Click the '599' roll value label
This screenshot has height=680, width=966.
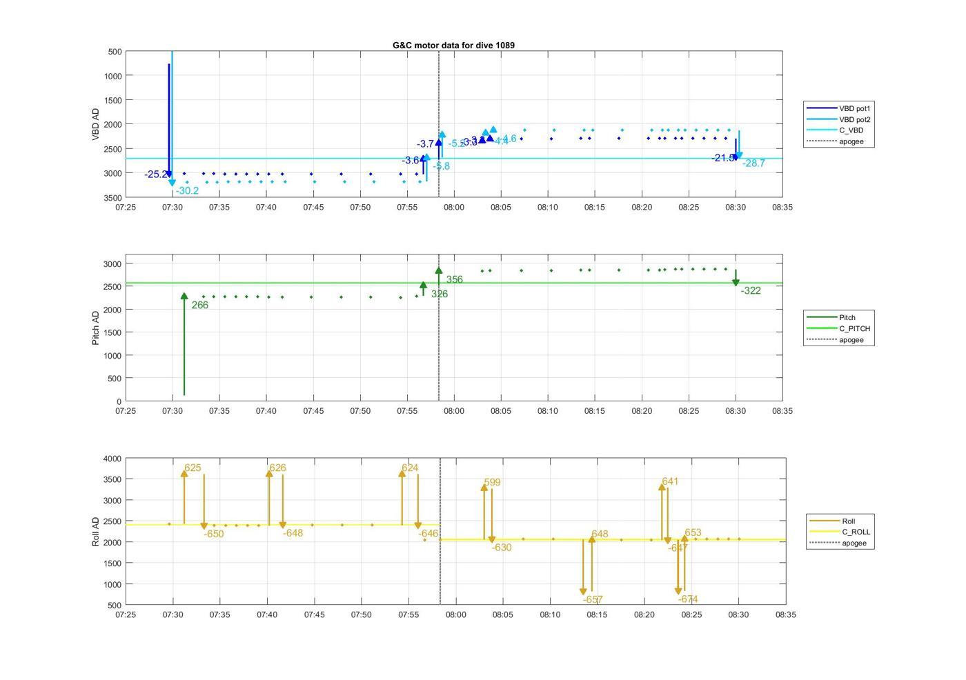(493, 482)
